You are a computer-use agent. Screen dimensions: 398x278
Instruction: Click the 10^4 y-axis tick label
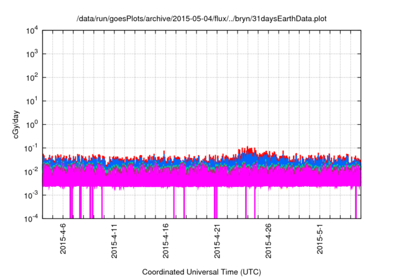point(32,31)
